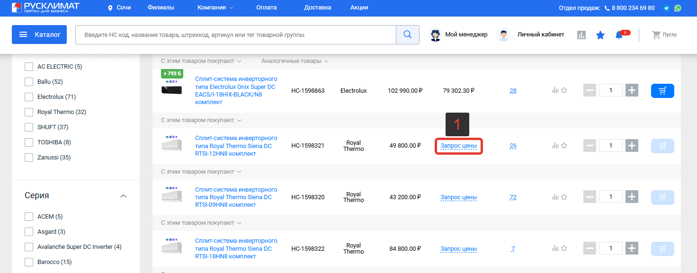The width and height of the screenshot is (697, 273).
Task: Favorite the Royal Thermo RTSI-12HN8 product
Action: [x=564, y=145]
